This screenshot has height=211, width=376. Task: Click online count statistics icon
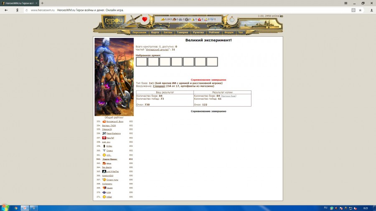(x=282, y=16)
